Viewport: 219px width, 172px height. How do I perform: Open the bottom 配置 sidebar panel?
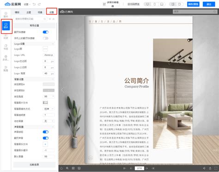[x=6, y=69]
